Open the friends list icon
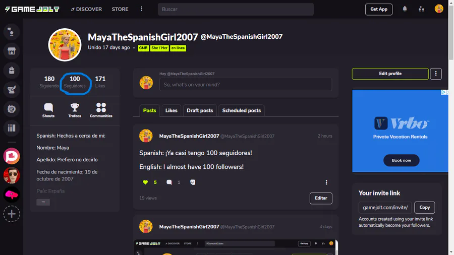 421,9
